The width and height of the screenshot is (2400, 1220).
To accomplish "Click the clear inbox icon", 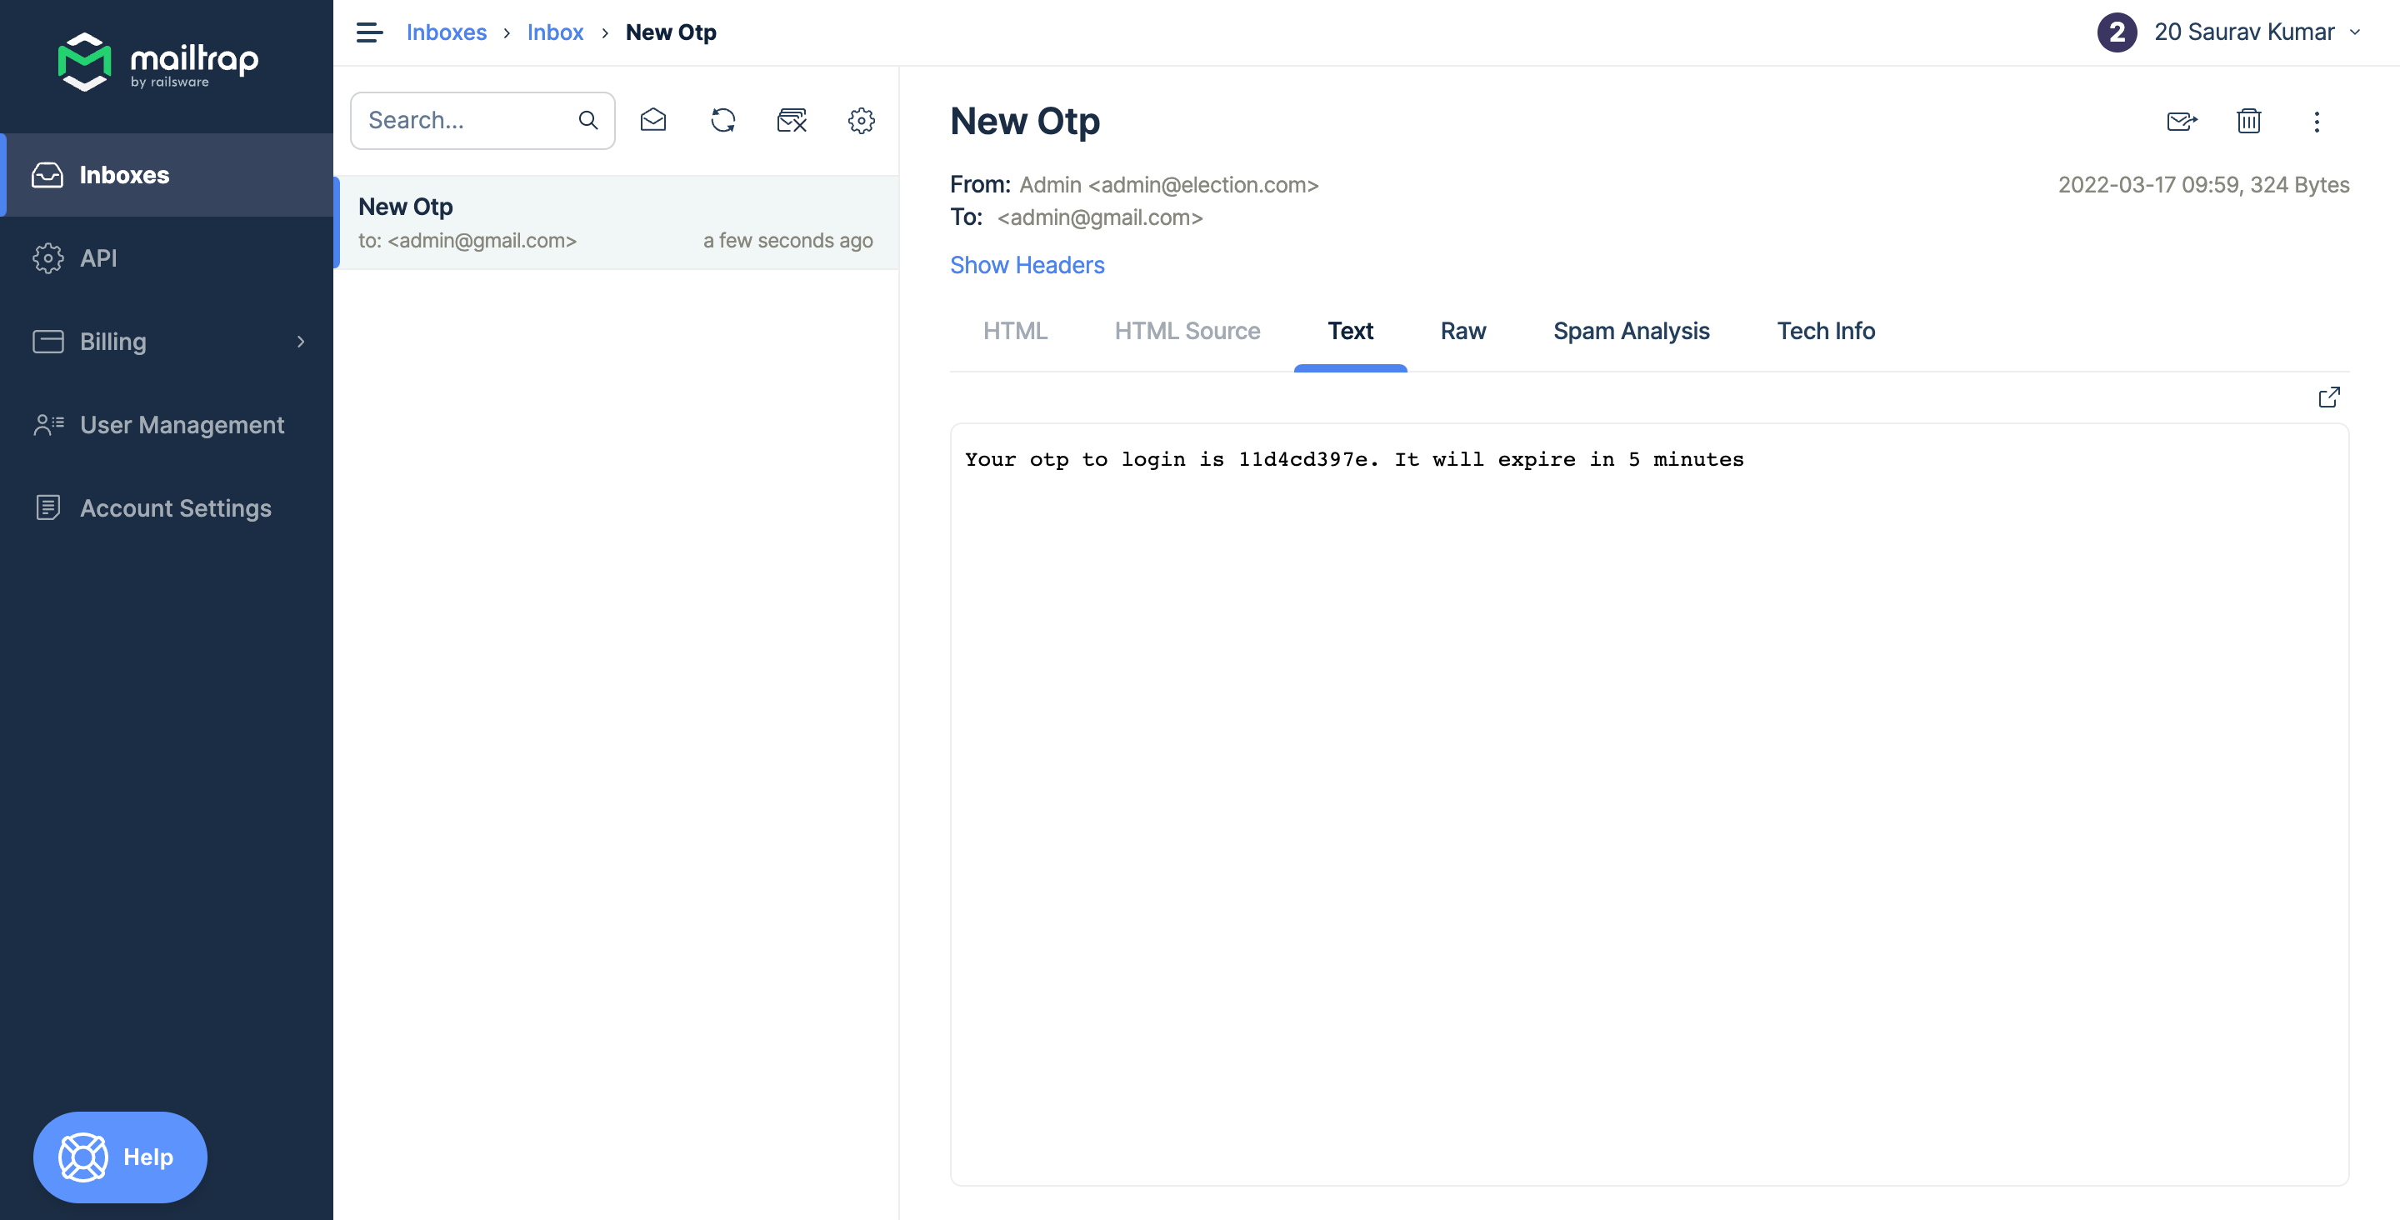I will tap(791, 120).
